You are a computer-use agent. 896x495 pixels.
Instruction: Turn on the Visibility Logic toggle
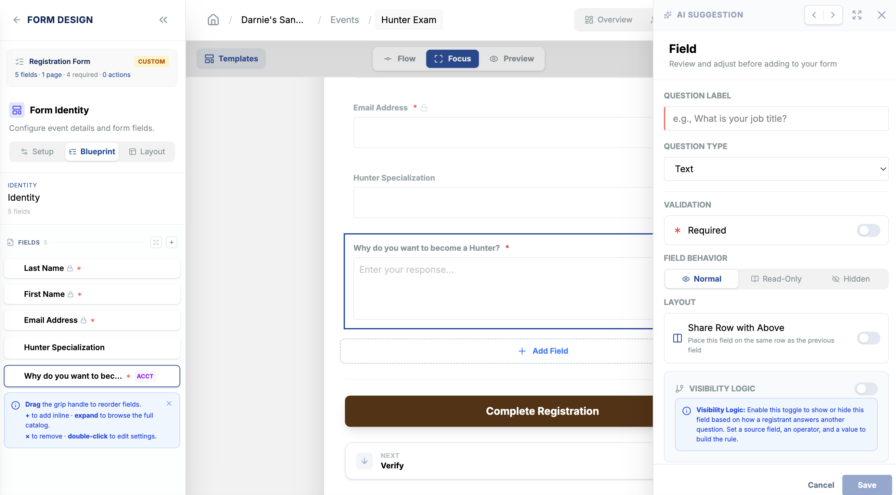(866, 389)
